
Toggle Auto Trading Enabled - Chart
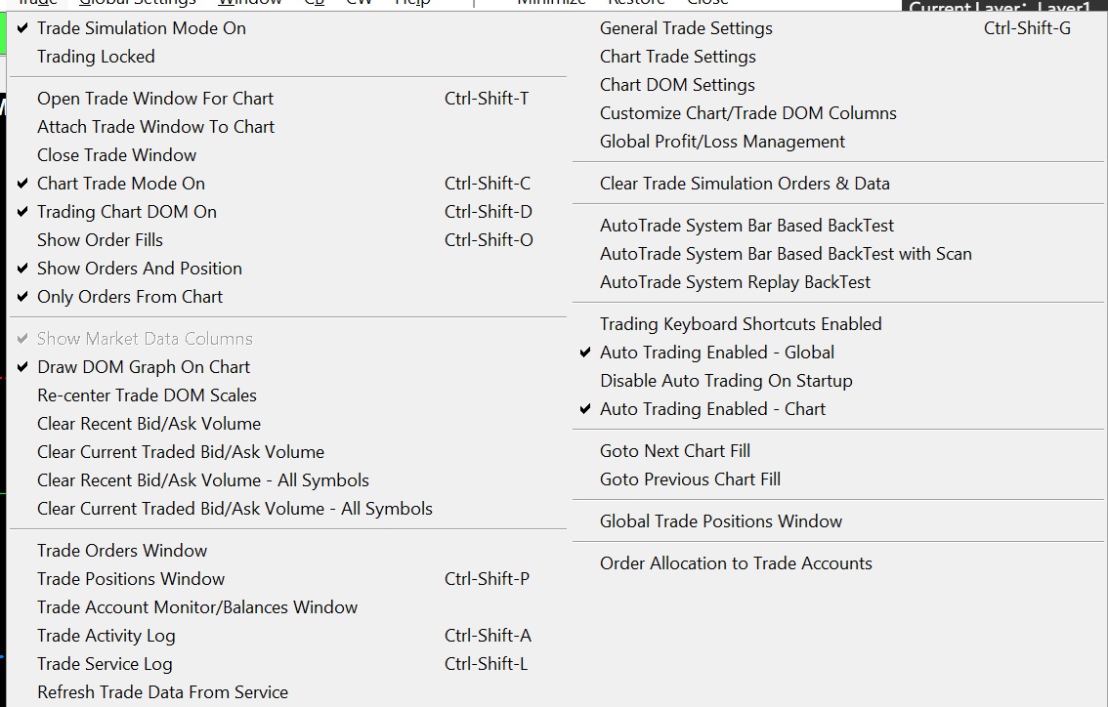pyautogui.click(x=712, y=409)
